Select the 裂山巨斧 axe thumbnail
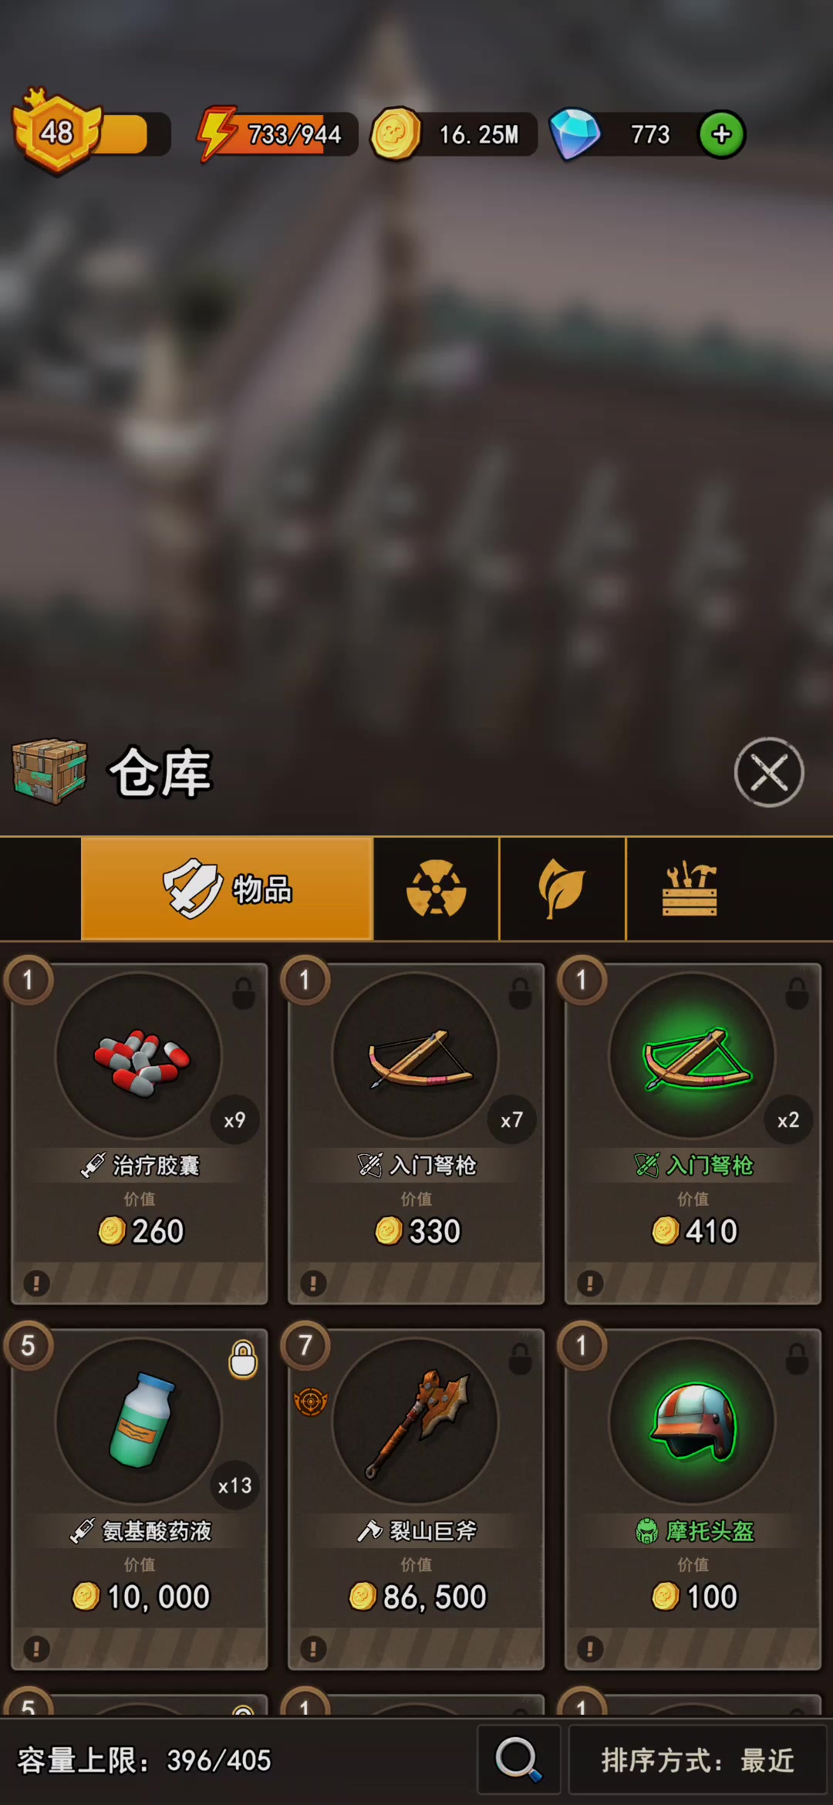The width and height of the screenshot is (833, 1805). coord(416,1420)
